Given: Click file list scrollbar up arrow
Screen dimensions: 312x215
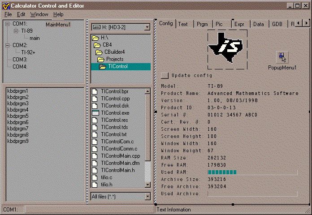Looking at the screenshot, I should click(x=147, y=91).
